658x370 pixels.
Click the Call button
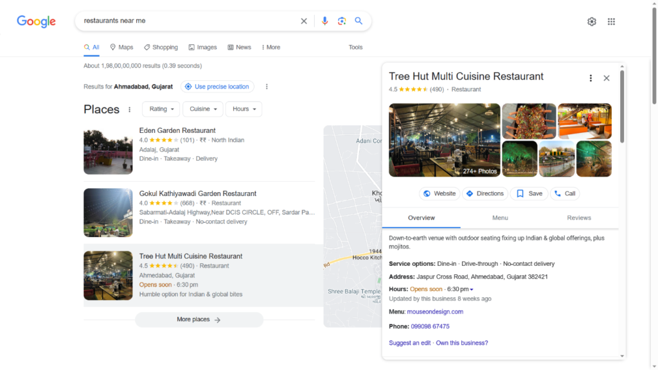click(x=565, y=193)
